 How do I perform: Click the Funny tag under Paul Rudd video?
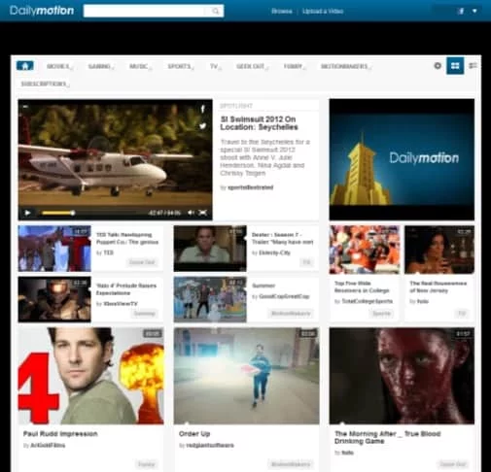(x=147, y=464)
